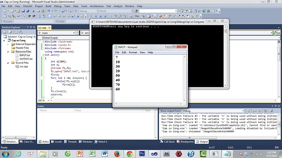Open Google Chrome from taskbar
The image size is (282, 158).
[130, 154]
